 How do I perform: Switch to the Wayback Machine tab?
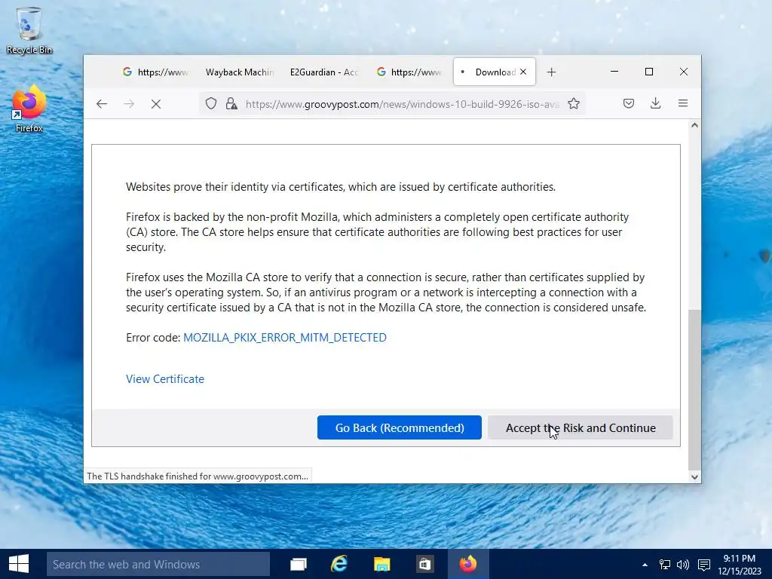239,72
